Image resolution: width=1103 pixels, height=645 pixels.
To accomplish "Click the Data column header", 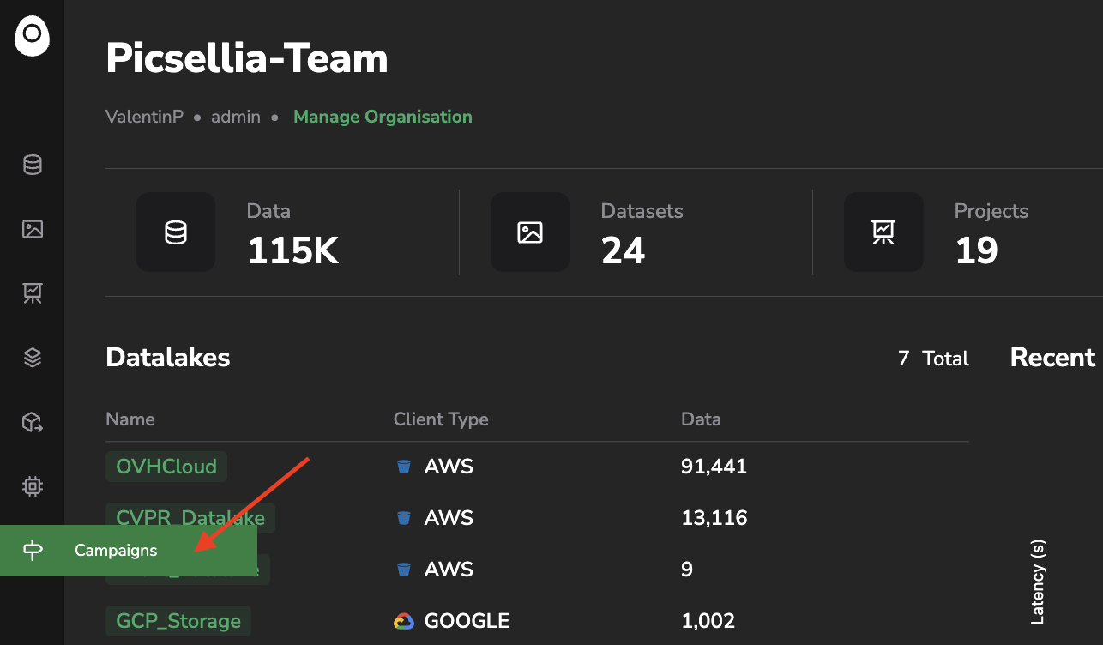I will click(701, 419).
